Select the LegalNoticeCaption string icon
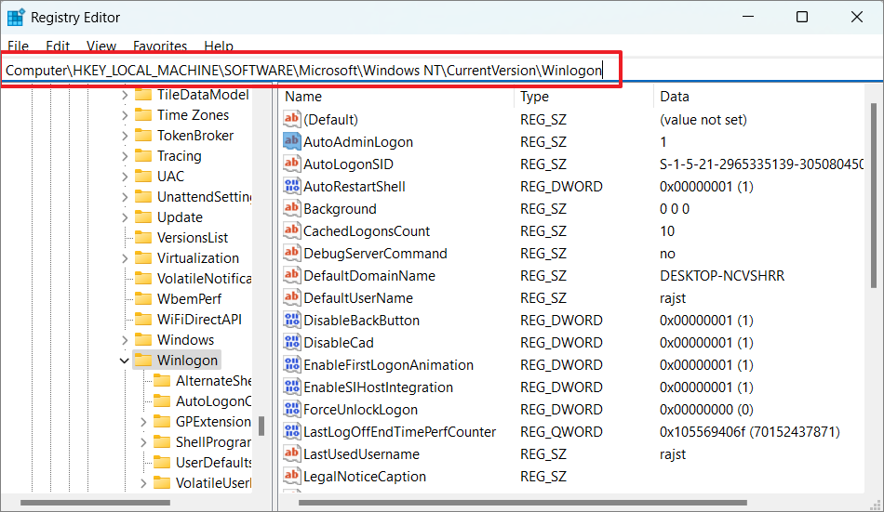884x512 pixels. (x=291, y=476)
